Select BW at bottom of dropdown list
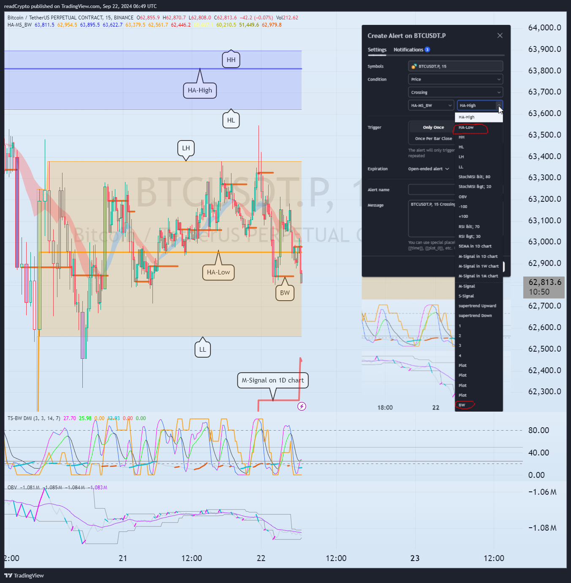The width and height of the screenshot is (571, 583). (479, 405)
